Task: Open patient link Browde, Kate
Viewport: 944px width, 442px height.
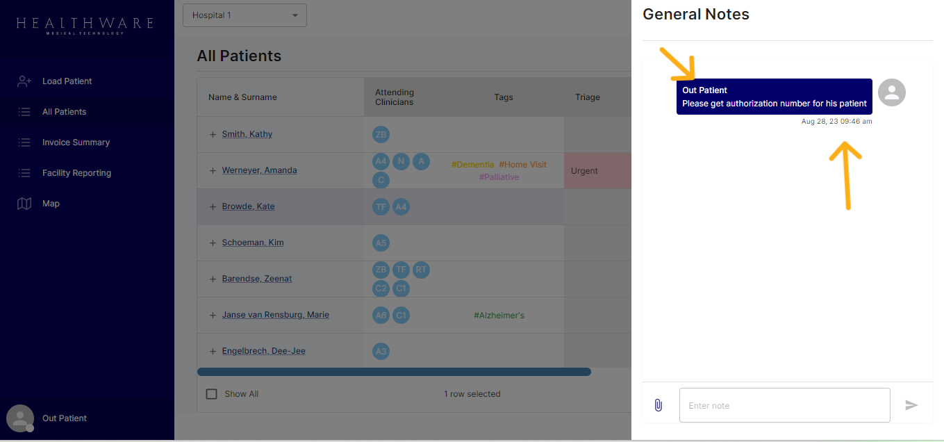Action: tap(248, 206)
